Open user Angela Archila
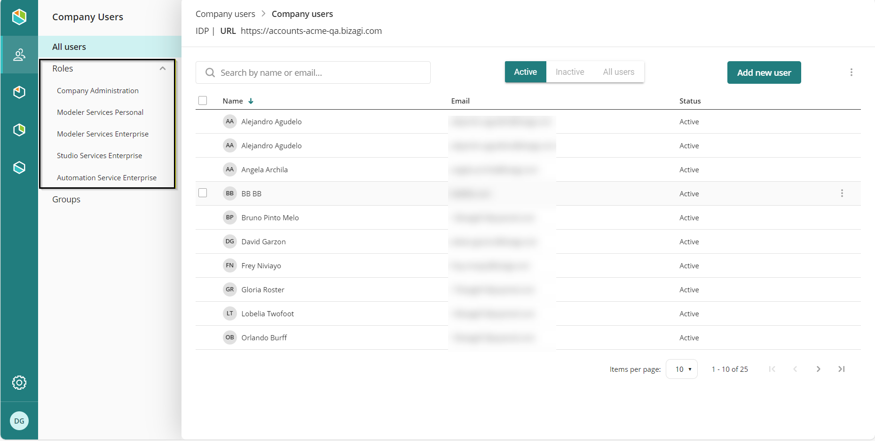 [x=264, y=170]
